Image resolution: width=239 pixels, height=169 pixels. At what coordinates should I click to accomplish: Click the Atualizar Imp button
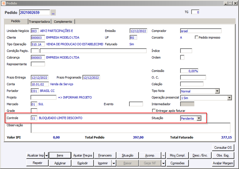coord(36,156)
